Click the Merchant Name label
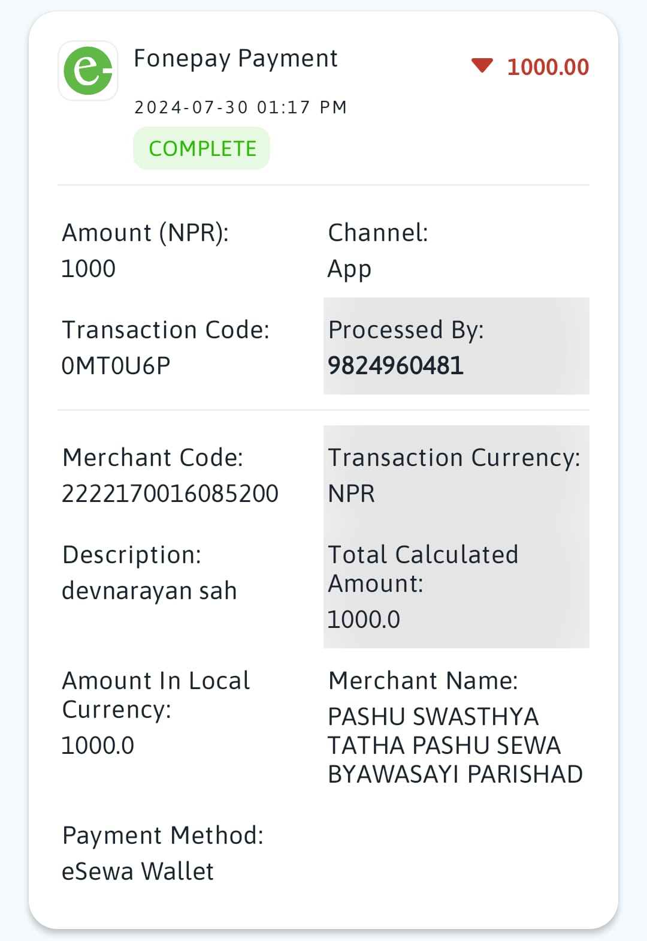The width and height of the screenshot is (647, 941). (x=423, y=681)
